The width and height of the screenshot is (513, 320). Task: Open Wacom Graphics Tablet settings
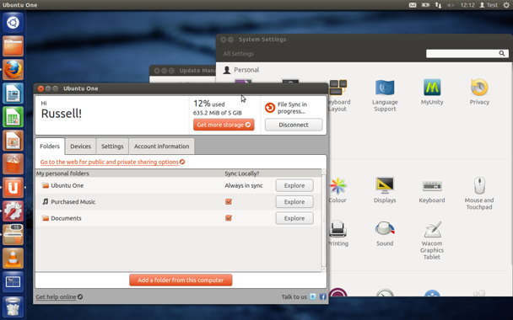click(x=432, y=240)
